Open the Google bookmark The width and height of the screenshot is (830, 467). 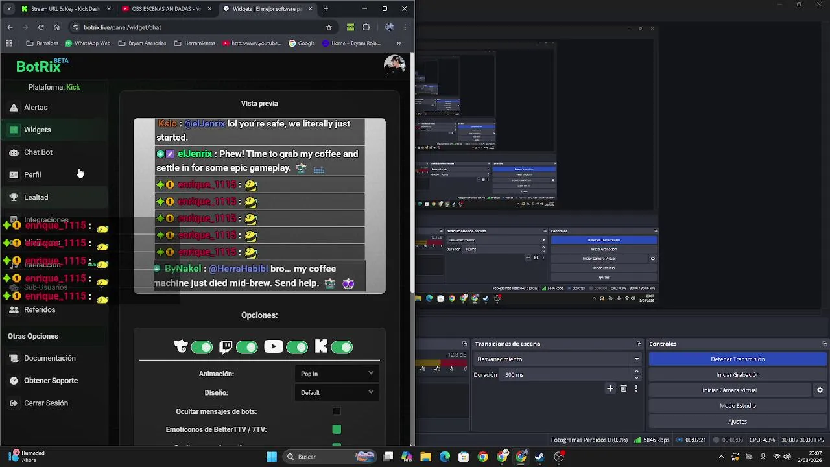(302, 43)
